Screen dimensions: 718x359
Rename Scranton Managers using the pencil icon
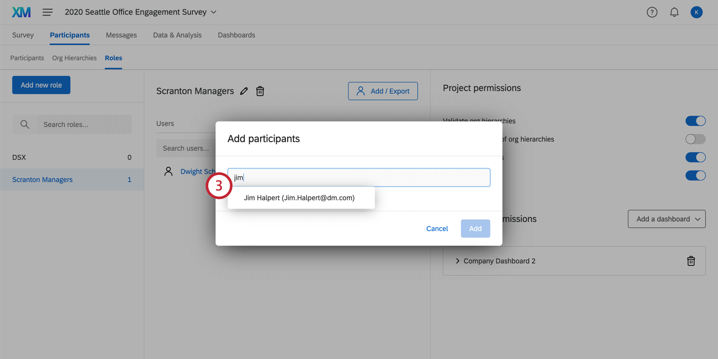coord(244,91)
